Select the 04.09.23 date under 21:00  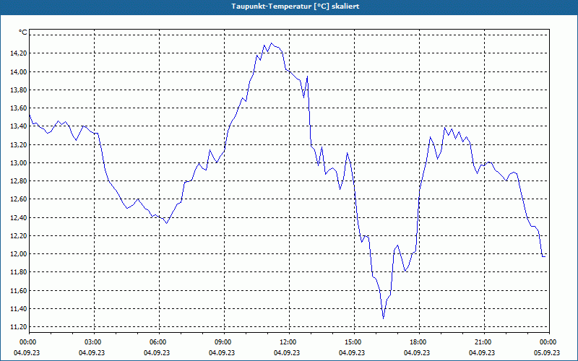(x=482, y=353)
